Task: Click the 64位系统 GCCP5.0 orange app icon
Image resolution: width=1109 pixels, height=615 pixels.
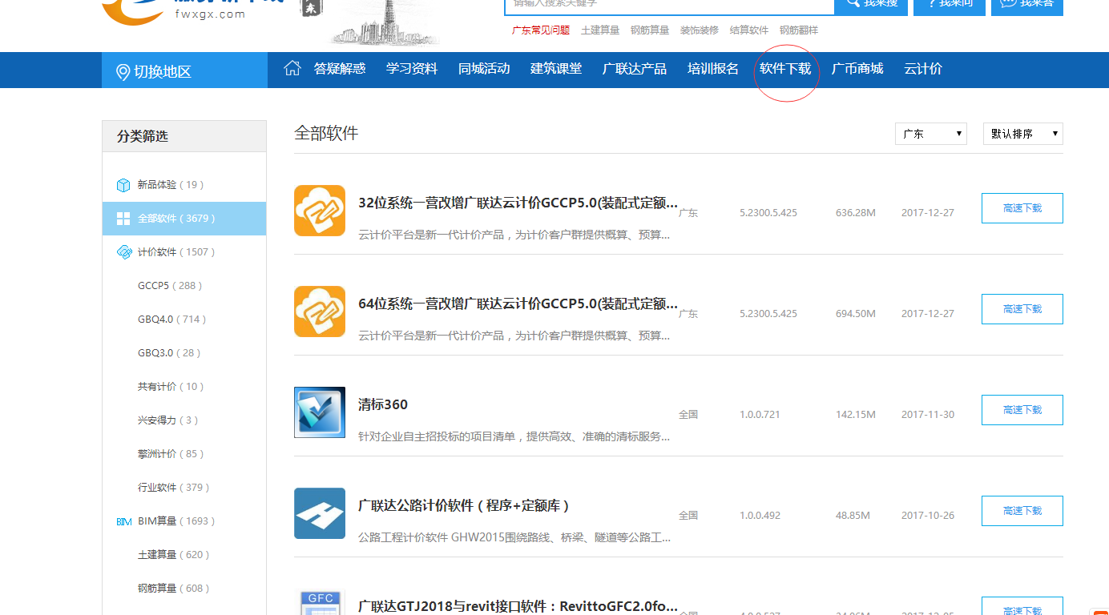Action: click(x=320, y=312)
